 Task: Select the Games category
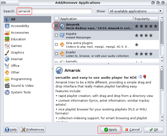(28, 46)
